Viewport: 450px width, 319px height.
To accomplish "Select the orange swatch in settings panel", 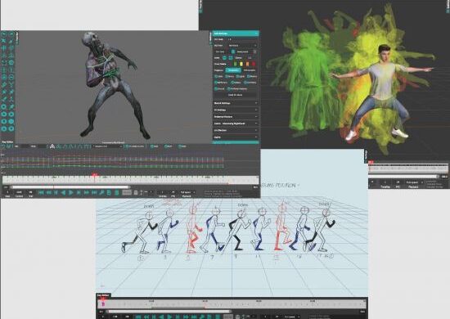I will [247, 64].
